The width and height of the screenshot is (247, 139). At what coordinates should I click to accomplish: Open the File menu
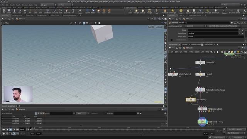3,5
